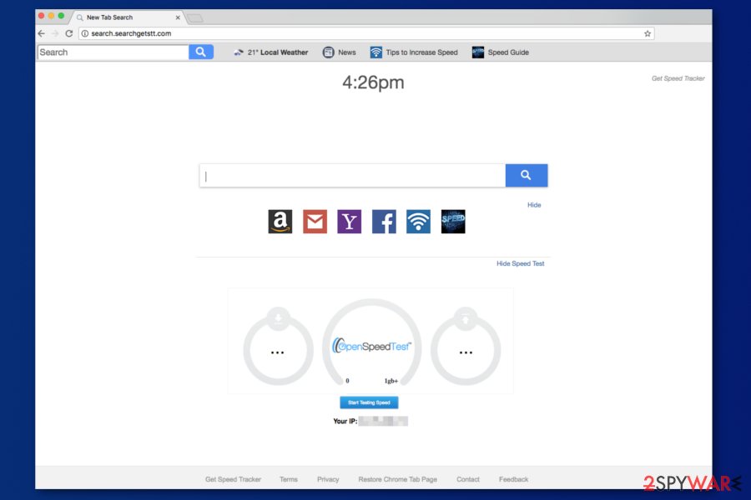751x500 pixels.
Task: Click the OpenSpeedTest center gauge logo
Action: (x=371, y=346)
